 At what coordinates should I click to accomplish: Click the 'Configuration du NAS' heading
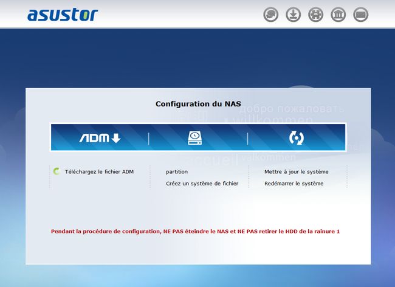pyautogui.click(x=198, y=104)
